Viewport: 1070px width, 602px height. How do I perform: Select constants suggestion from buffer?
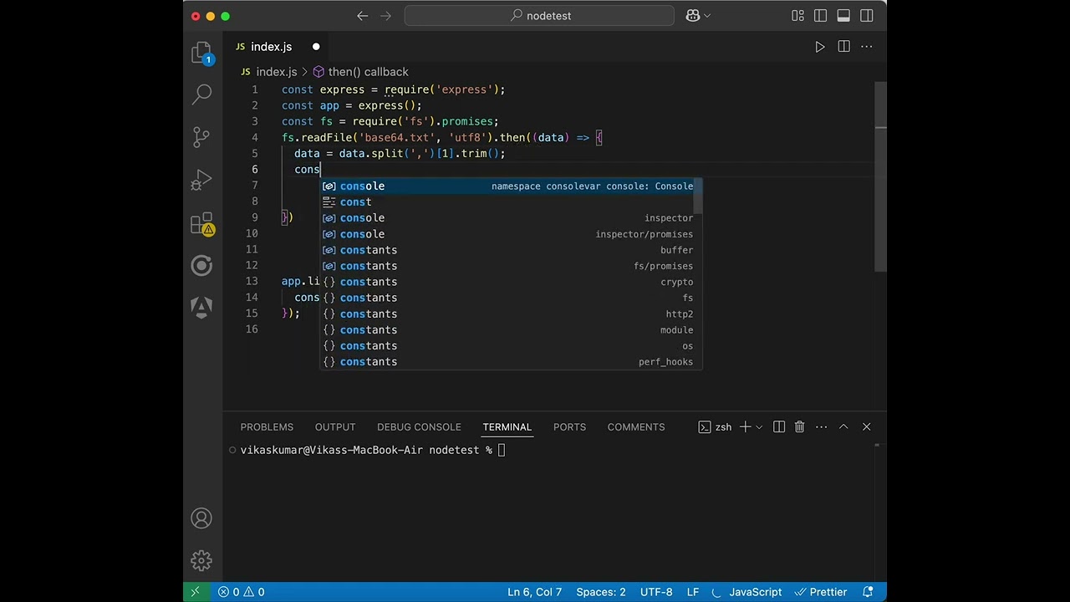coord(512,250)
